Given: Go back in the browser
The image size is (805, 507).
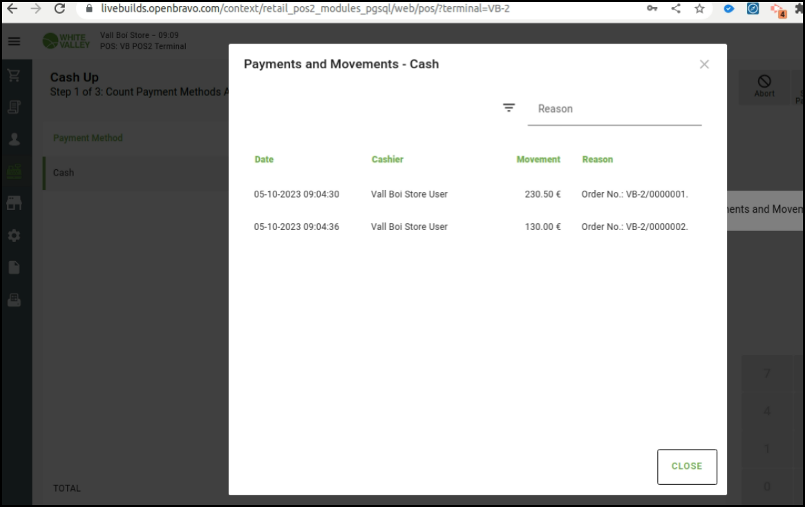Looking at the screenshot, I should point(12,8).
